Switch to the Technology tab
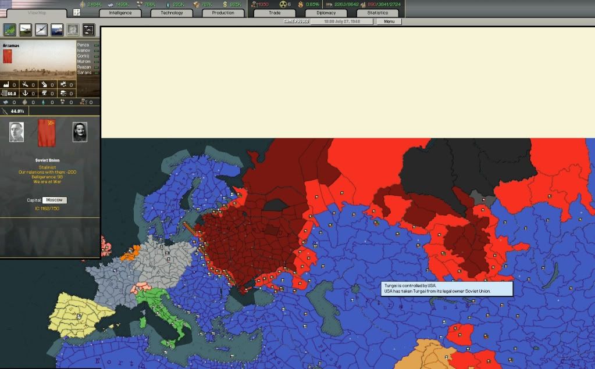Screen dimensions: 595x369 pos(172,13)
